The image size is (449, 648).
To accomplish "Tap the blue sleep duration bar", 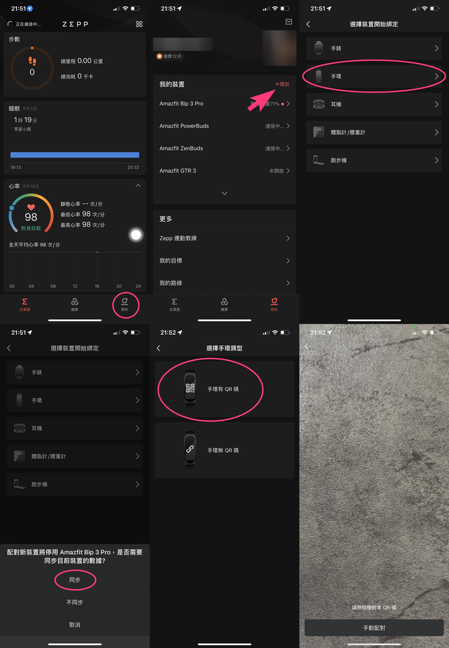I will click(x=75, y=155).
